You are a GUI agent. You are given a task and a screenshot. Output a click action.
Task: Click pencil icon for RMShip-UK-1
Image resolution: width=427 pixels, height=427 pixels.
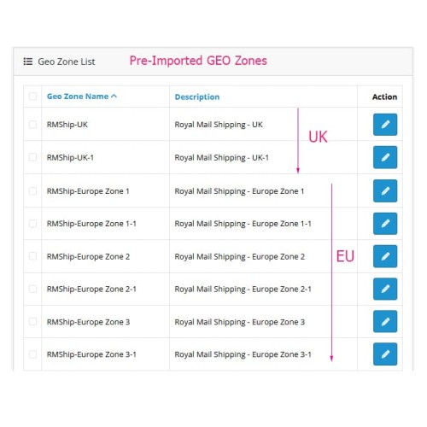(x=385, y=157)
